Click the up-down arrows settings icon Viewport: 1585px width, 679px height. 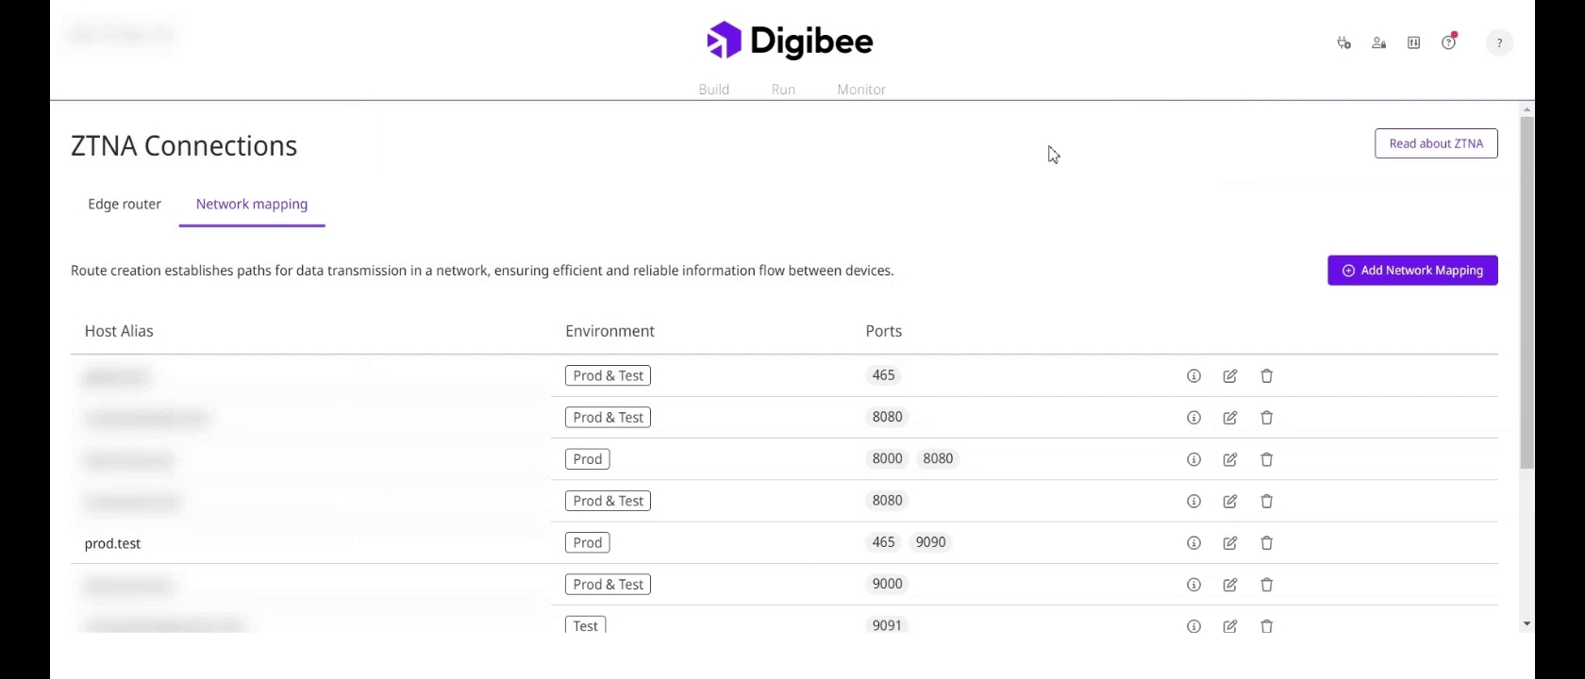coord(1413,42)
